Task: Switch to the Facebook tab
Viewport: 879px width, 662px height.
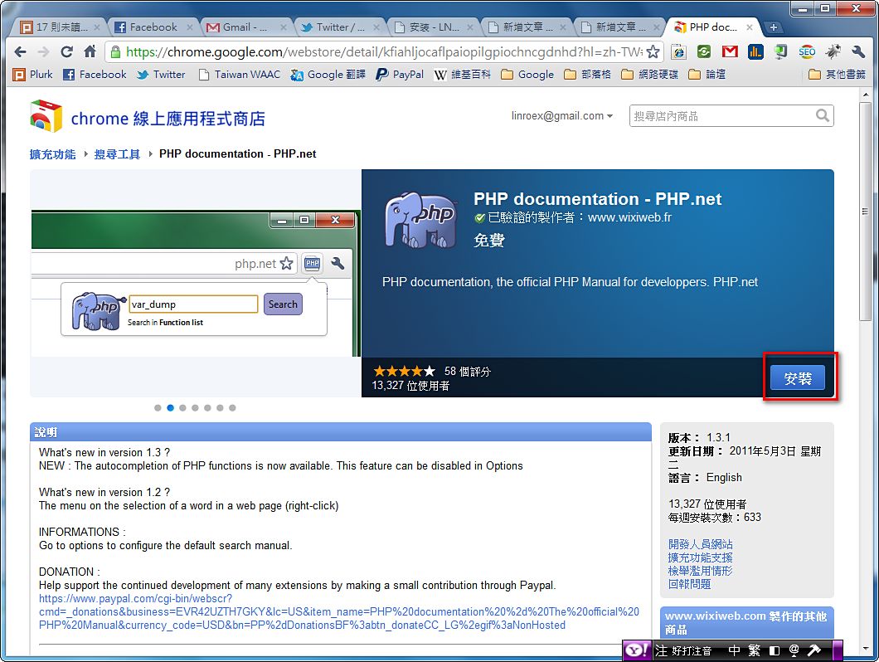Action: point(152,27)
